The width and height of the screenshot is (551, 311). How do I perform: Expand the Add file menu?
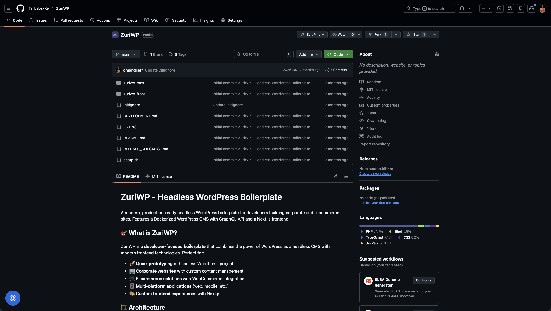[308, 54]
